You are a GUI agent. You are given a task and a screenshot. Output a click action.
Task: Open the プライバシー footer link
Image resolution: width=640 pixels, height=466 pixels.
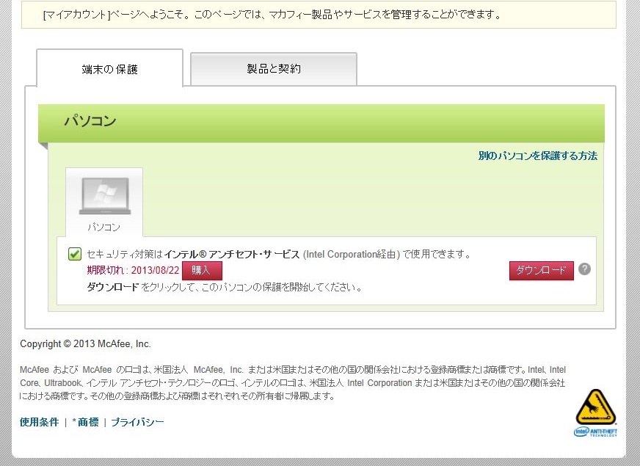137,422
